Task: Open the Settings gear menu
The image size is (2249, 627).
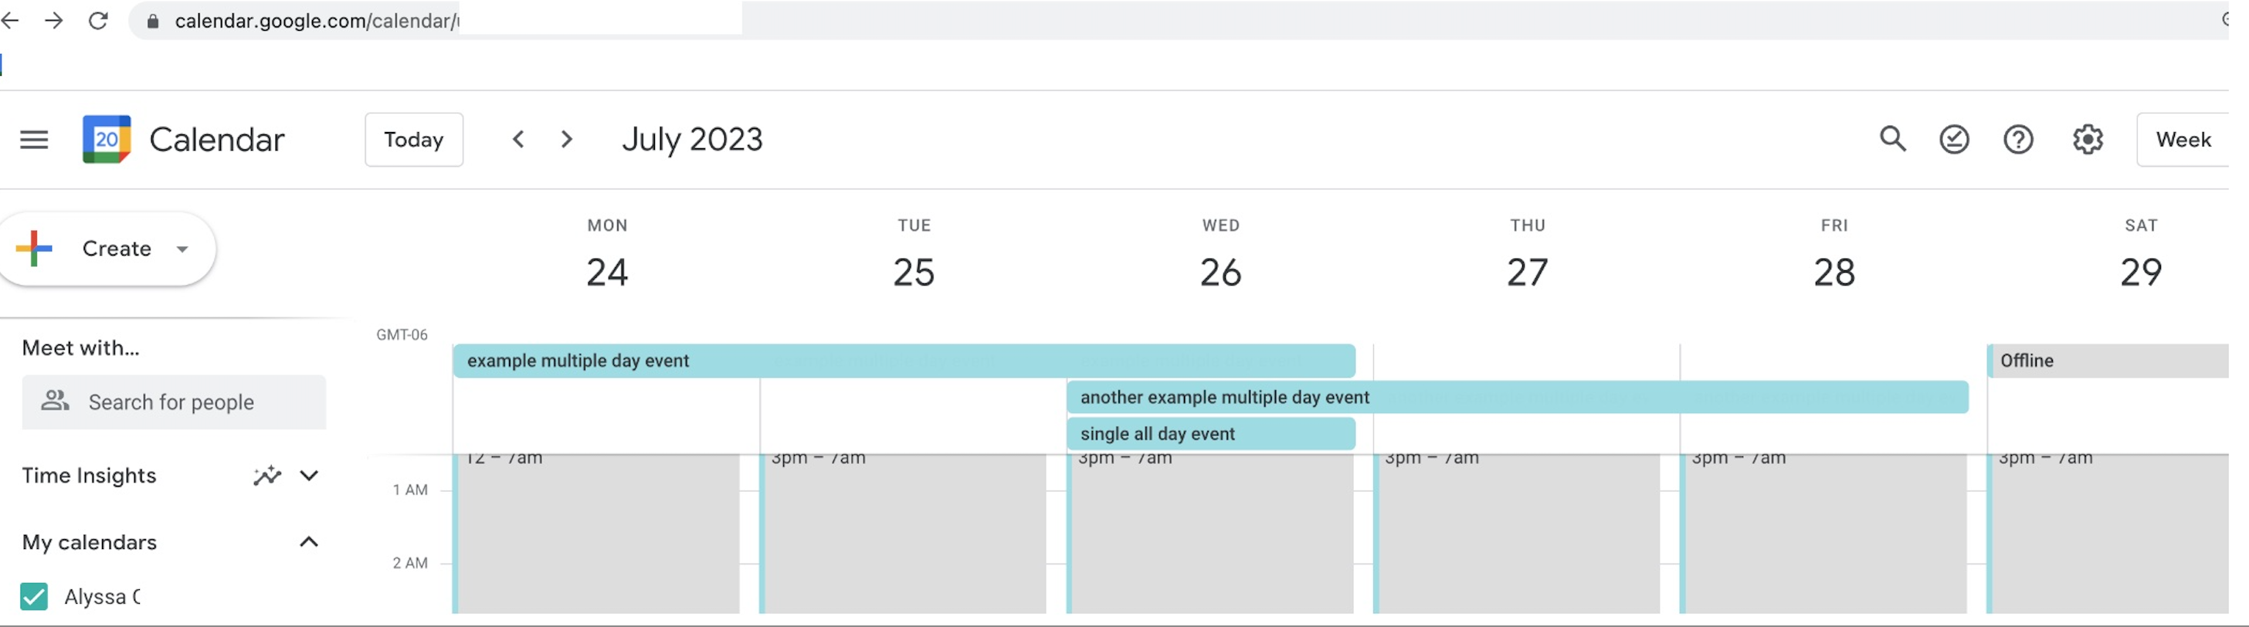Action: [x=2088, y=140]
